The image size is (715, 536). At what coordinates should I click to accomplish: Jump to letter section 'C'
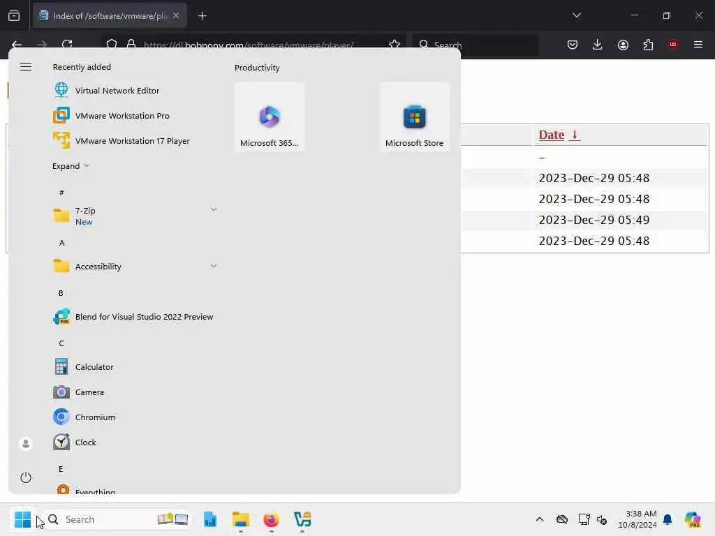point(61,343)
